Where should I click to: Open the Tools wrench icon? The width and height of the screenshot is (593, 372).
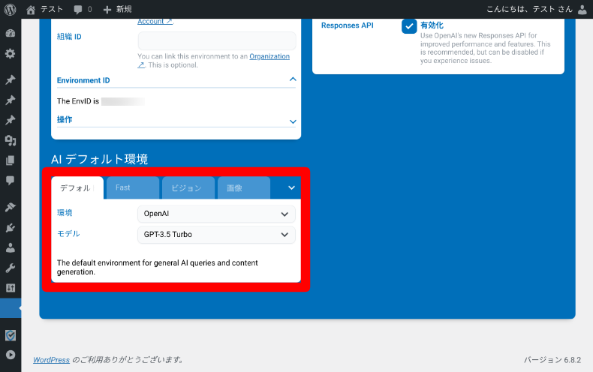(x=11, y=268)
